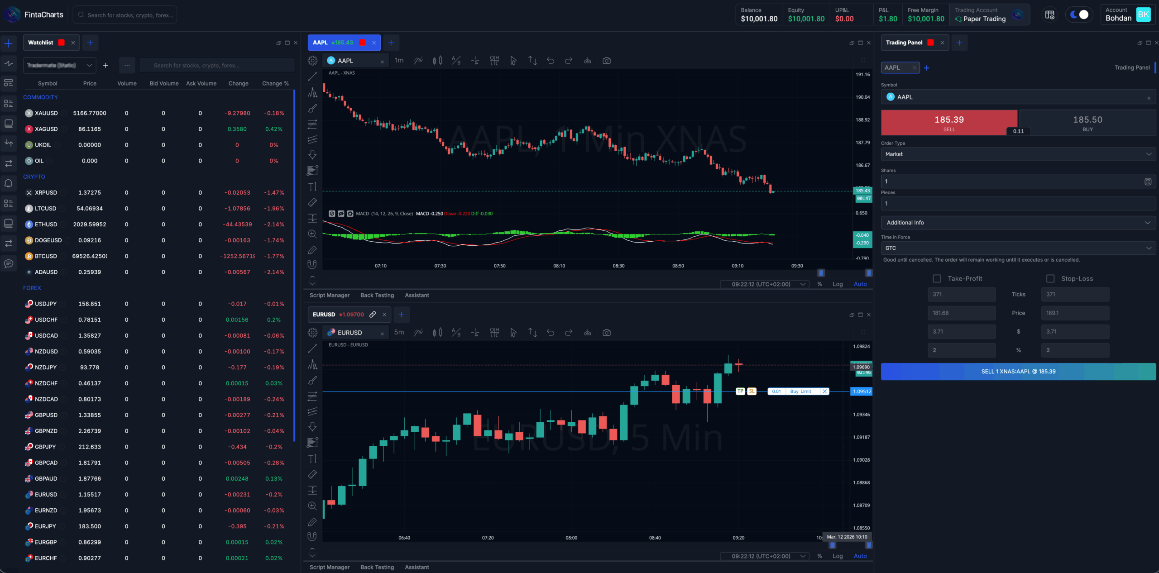This screenshot has width=1159, height=573.
Task: Click the crosshair tool in EURUSD chart toolbar
Action: click(475, 333)
